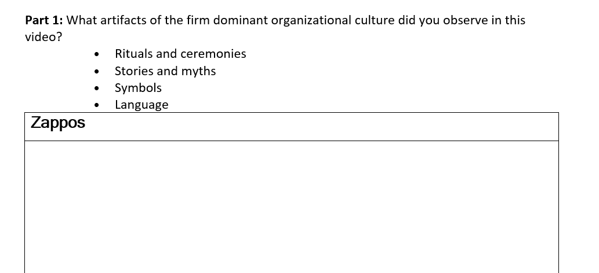Click the word 'firm' in the question
The image size is (599, 273).
coord(198,20)
